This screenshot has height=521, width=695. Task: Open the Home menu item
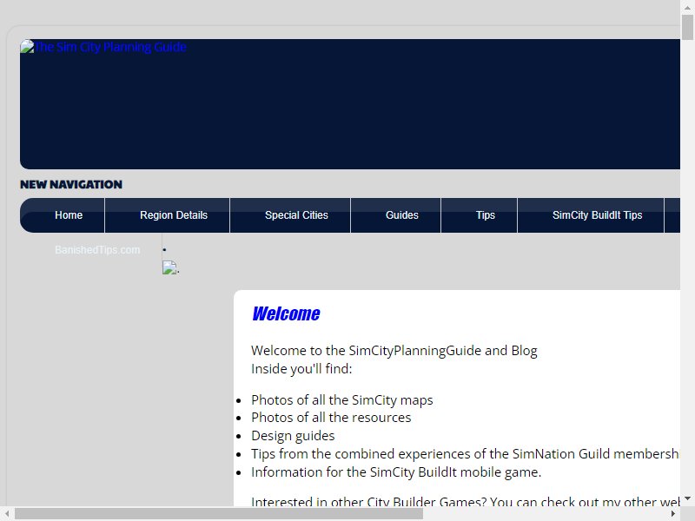click(x=63, y=215)
